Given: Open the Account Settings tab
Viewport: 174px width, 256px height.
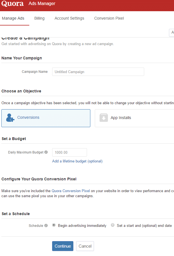Looking at the screenshot, I should pyautogui.click(x=69, y=18).
